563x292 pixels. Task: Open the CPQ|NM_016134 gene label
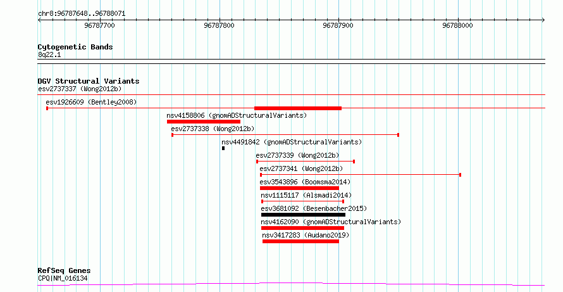pyautogui.click(x=63, y=278)
